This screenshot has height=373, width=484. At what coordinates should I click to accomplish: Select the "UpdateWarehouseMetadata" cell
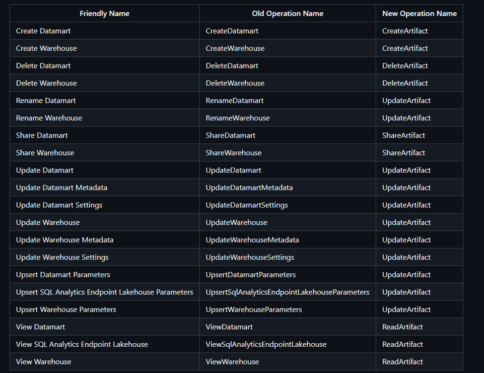[252, 240]
